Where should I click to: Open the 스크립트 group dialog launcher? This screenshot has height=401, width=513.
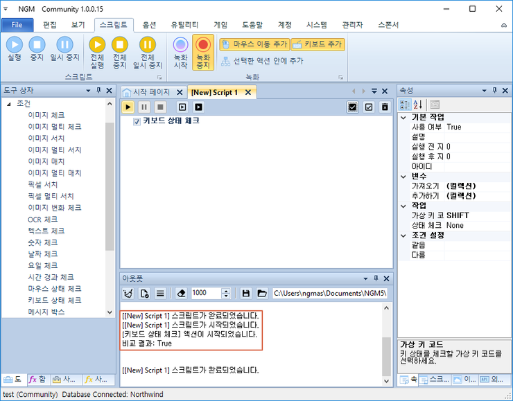point(159,78)
